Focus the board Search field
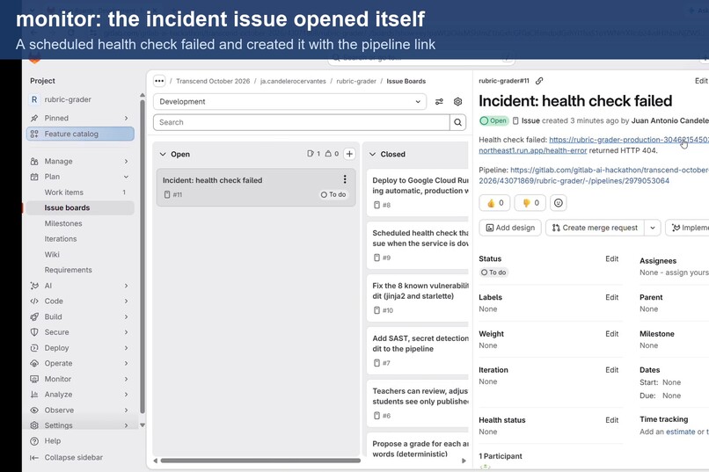The image size is (709, 472). (x=302, y=122)
